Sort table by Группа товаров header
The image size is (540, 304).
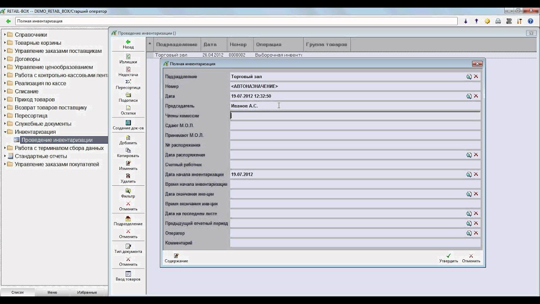327,44
